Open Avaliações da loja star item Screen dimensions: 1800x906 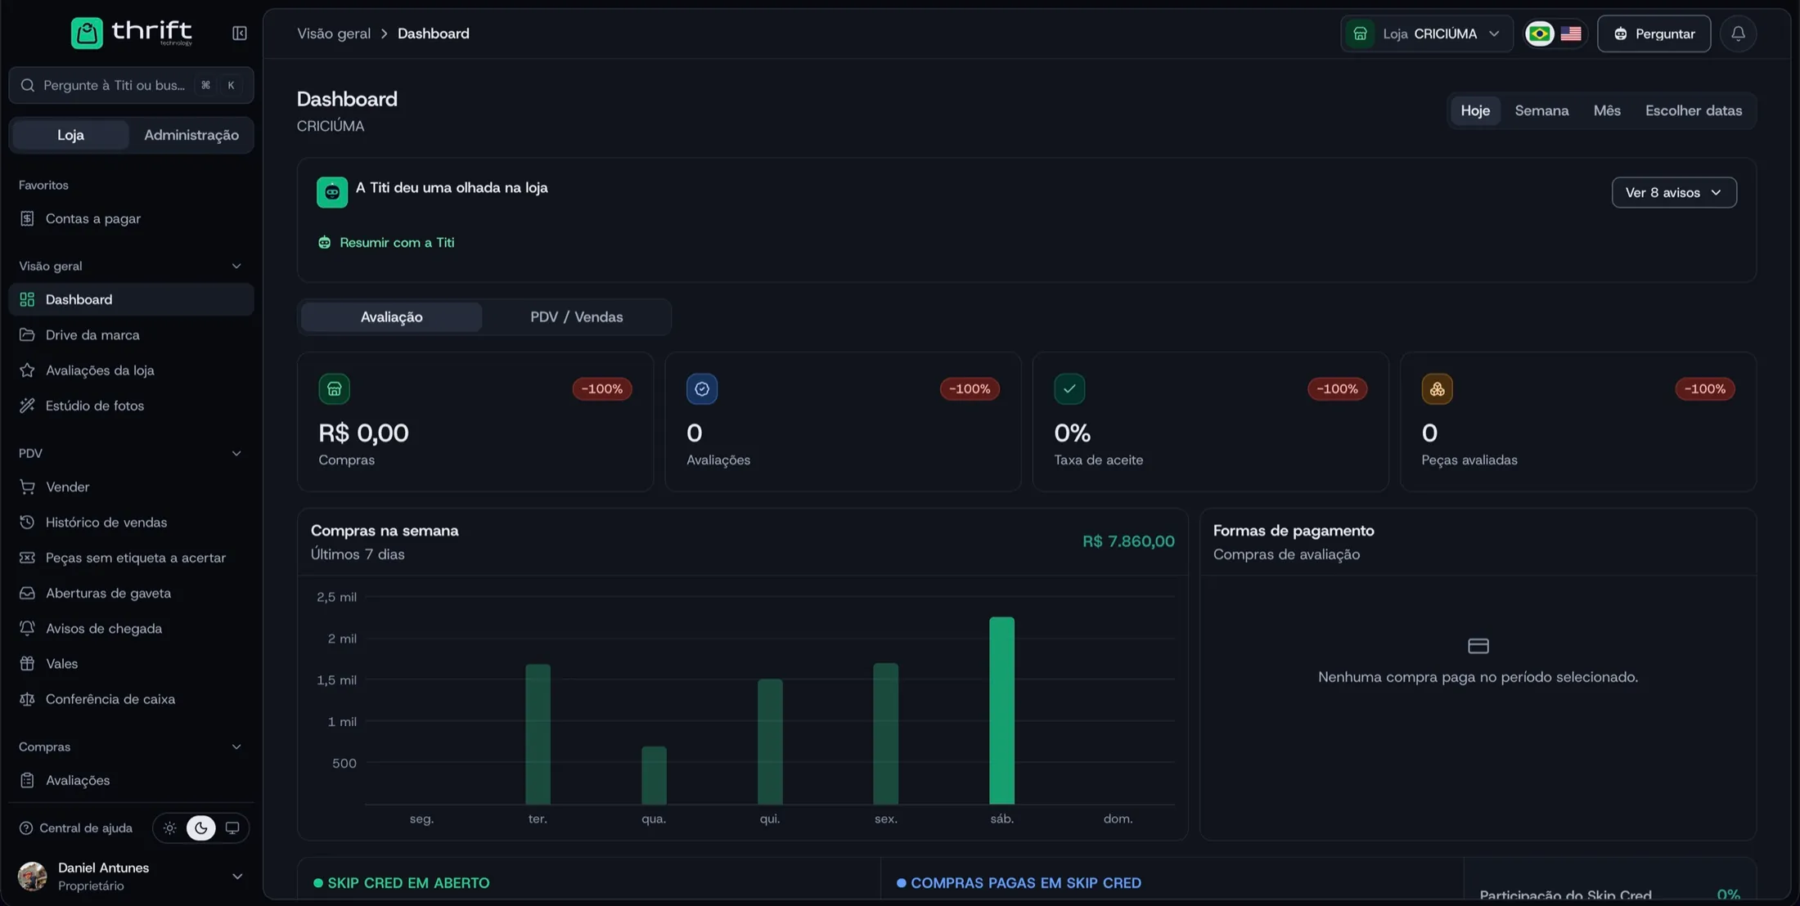[131, 370]
